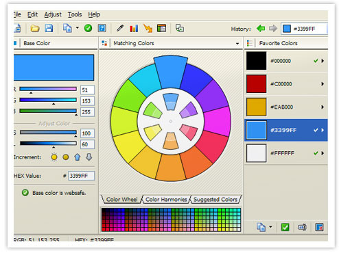The image size is (339, 253).
Task: Click the green checkmark websafe icon
Action: [88, 28]
